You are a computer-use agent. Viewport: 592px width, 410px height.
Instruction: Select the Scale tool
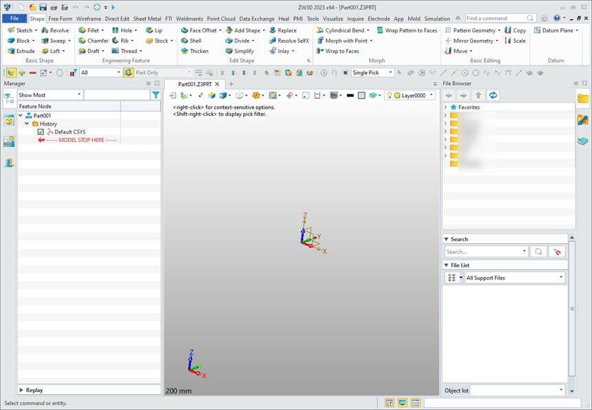tap(516, 41)
